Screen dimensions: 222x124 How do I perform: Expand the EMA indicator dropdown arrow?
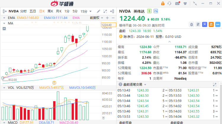click(x=4, y=18)
